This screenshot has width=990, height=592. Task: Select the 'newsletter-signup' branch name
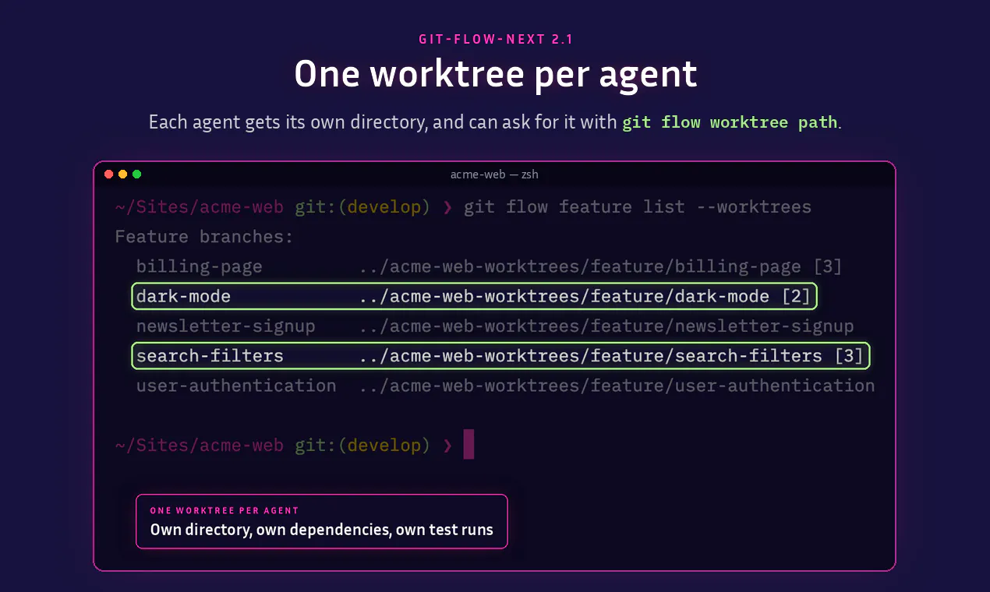[225, 326]
